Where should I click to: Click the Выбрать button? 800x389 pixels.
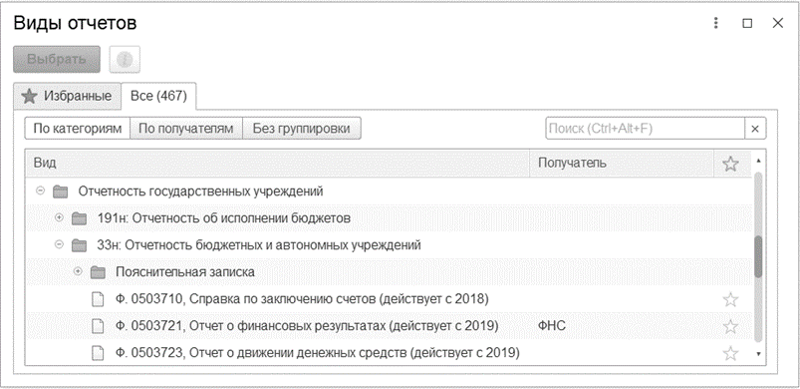(x=57, y=59)
